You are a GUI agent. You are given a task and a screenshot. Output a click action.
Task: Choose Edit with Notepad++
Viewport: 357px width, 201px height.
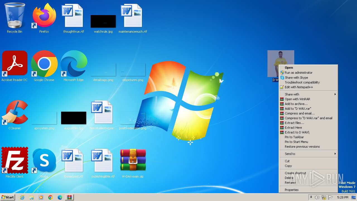tap(308, 87)
